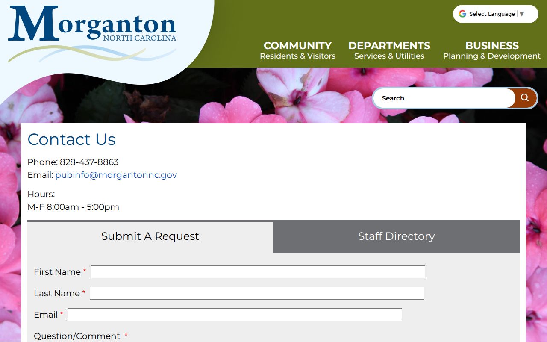The height and width of the screenshot is (342, 547).
Task: Open the Departments Services & Utilities menu
Action: (x=389, y=50)
